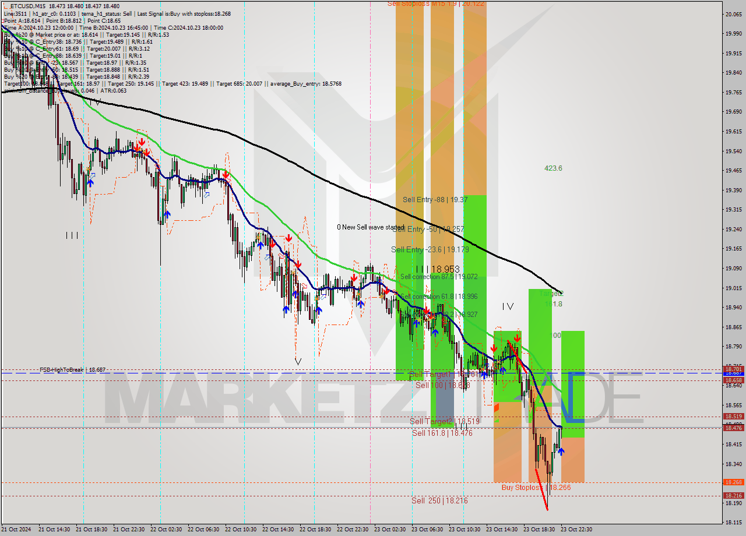Click the 18.476 current price tag
The width and height of the screenshot is (746, 536).
pos(733,428)
